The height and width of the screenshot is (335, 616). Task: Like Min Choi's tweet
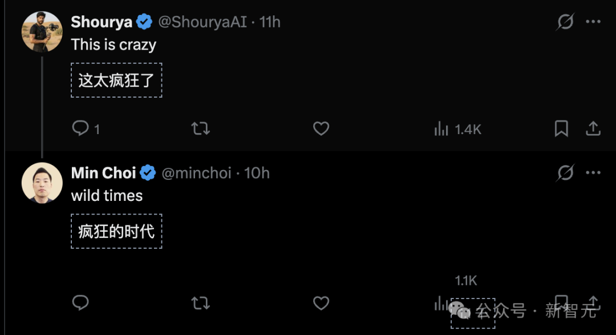pyautogui.click(x=321, y=302)
